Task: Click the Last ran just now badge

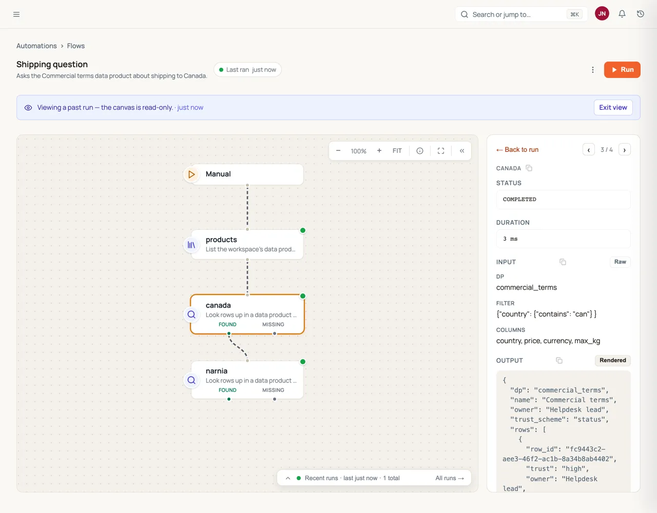Action: (247, 70)
